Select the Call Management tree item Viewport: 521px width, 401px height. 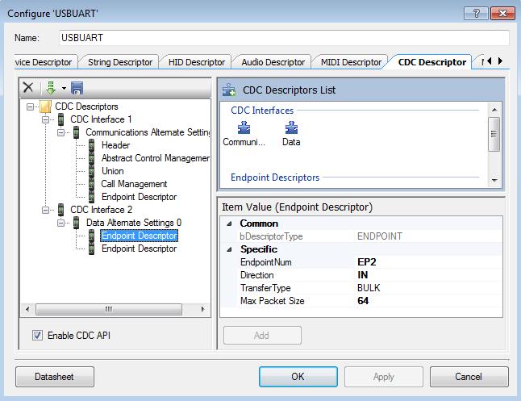(134, 184)
